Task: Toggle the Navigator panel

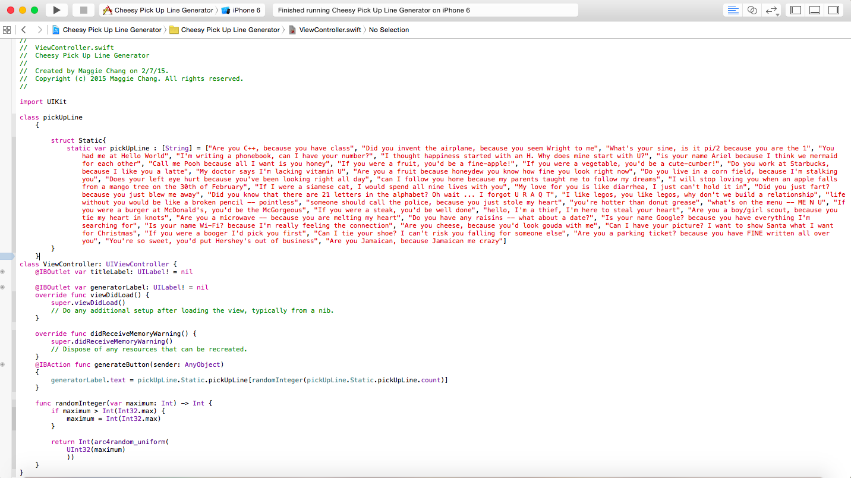Action: [x=796, y=10]
